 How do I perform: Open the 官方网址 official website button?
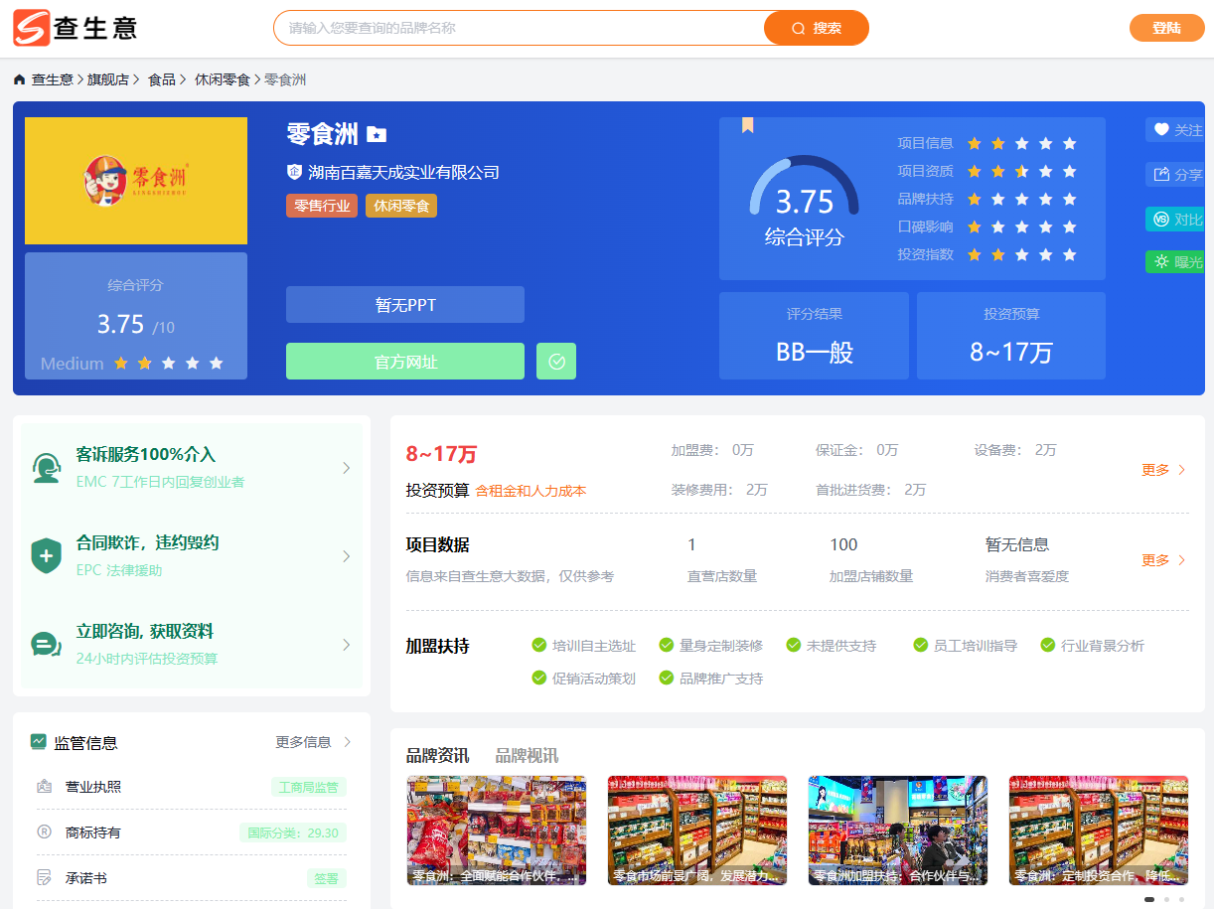pyautogui.click(x=405, y=362)
